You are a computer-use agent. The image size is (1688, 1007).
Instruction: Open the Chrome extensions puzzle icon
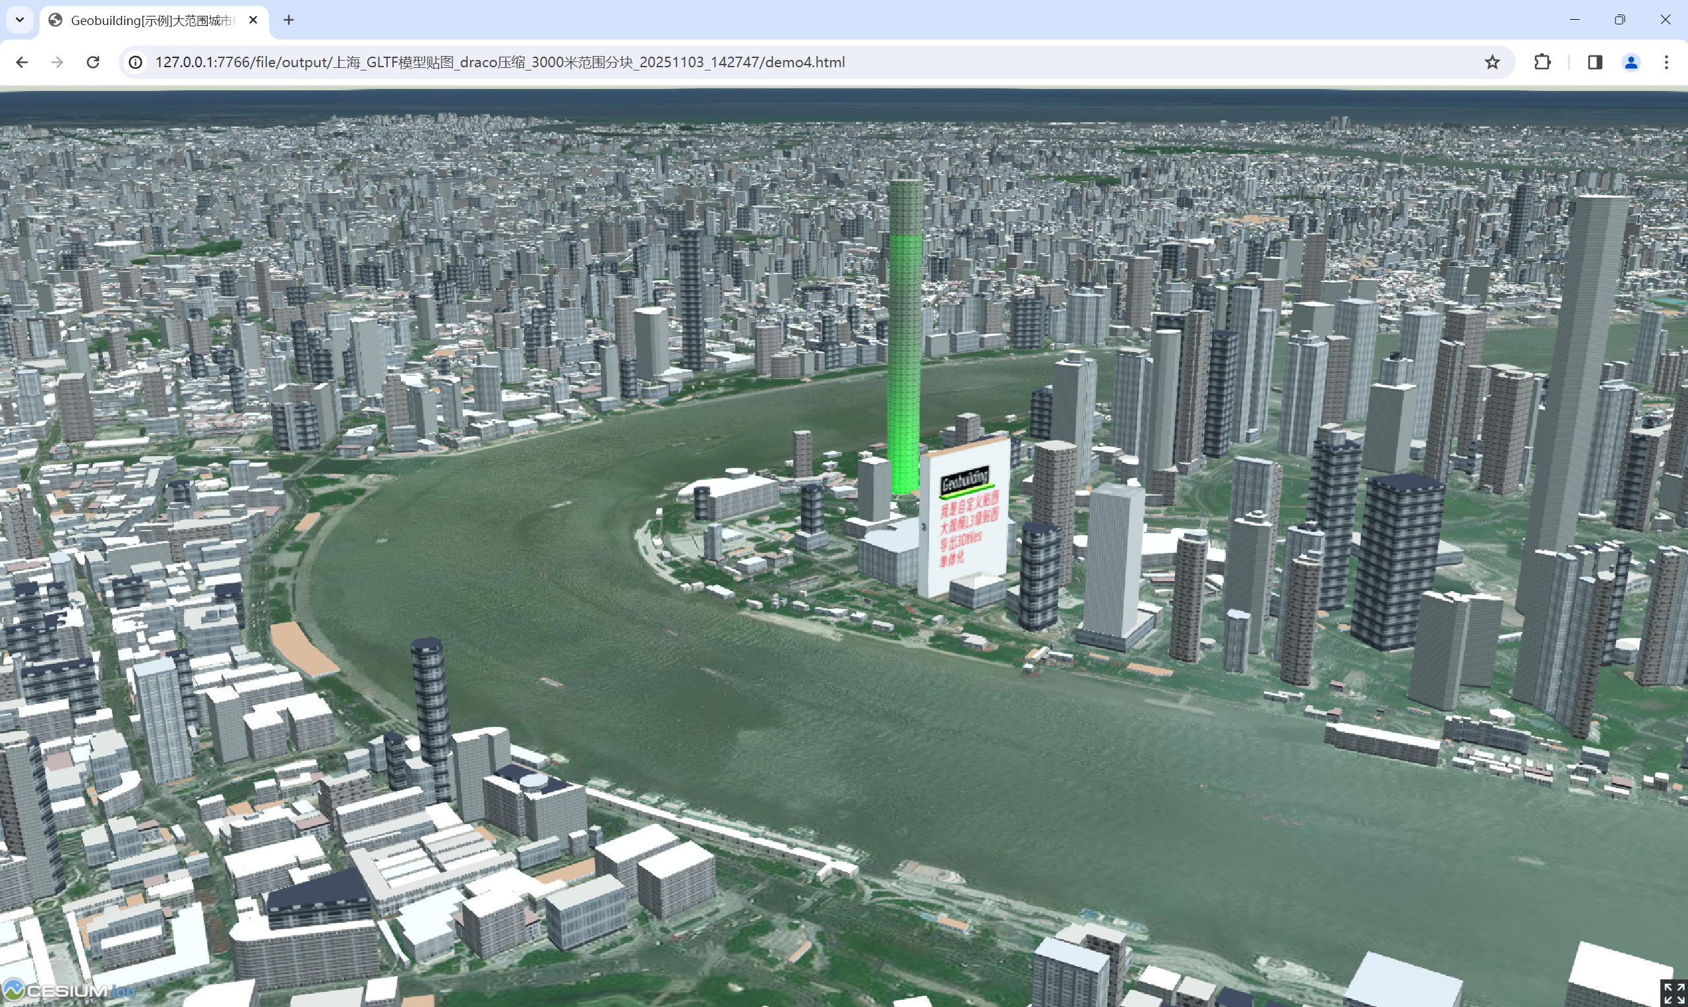click(1542, 63)
